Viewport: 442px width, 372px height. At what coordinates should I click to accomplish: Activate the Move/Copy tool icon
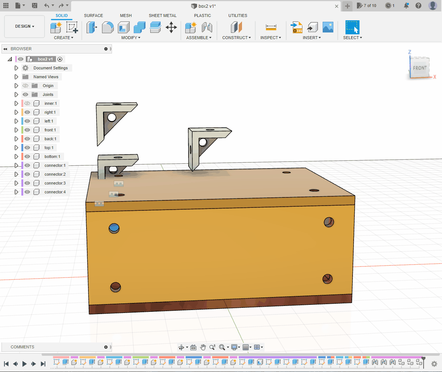pyautogui.click(x=171, y=27)
